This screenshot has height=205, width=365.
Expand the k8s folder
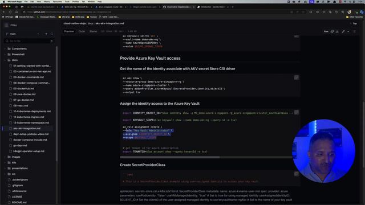coord(14,163)
